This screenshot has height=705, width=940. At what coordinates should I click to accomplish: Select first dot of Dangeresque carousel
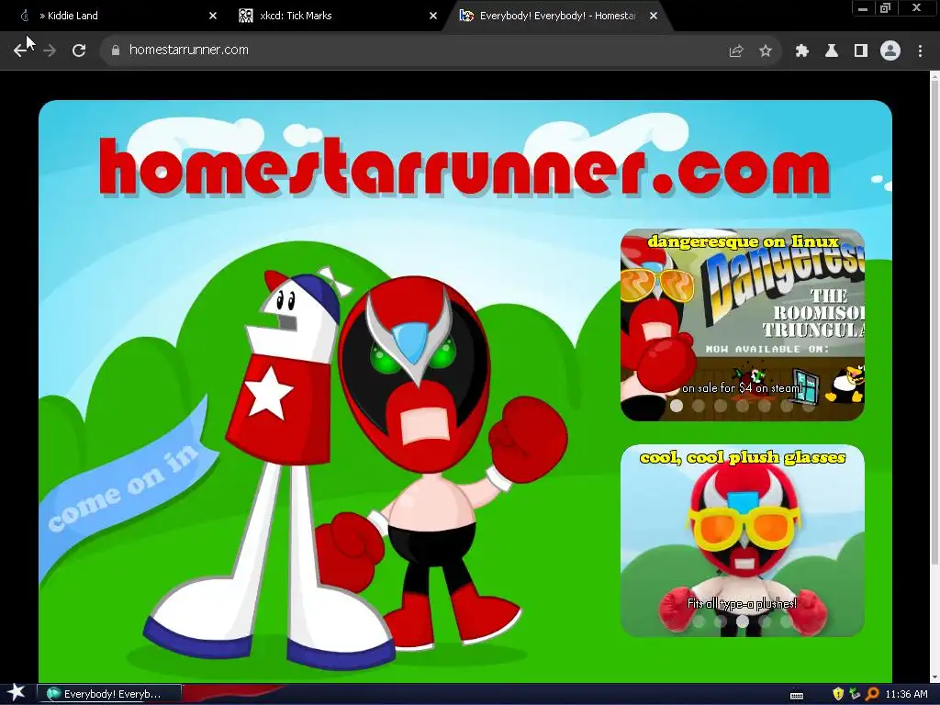tap(677, 406)
